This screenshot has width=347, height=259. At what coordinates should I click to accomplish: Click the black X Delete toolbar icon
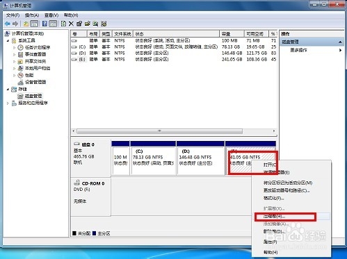click(71, 24)
